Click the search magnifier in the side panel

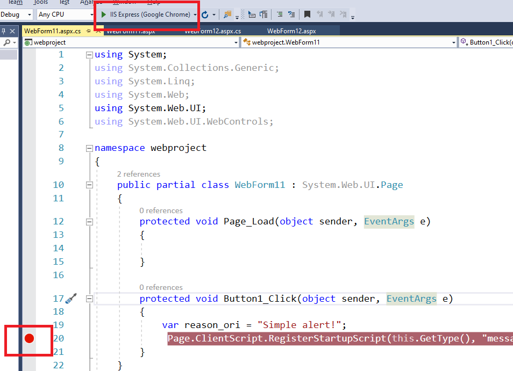click(x=6, y=42)
